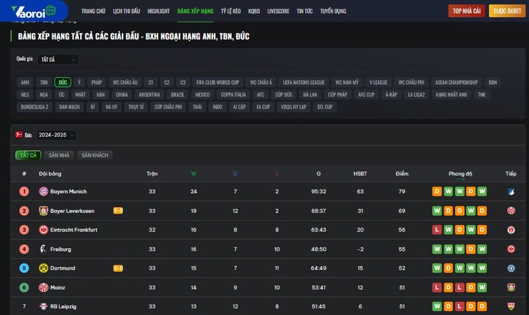The width and height of the screenshot is (529, 315).
Task: Open Mainz's next opponent icon
Action: [510, 287]
